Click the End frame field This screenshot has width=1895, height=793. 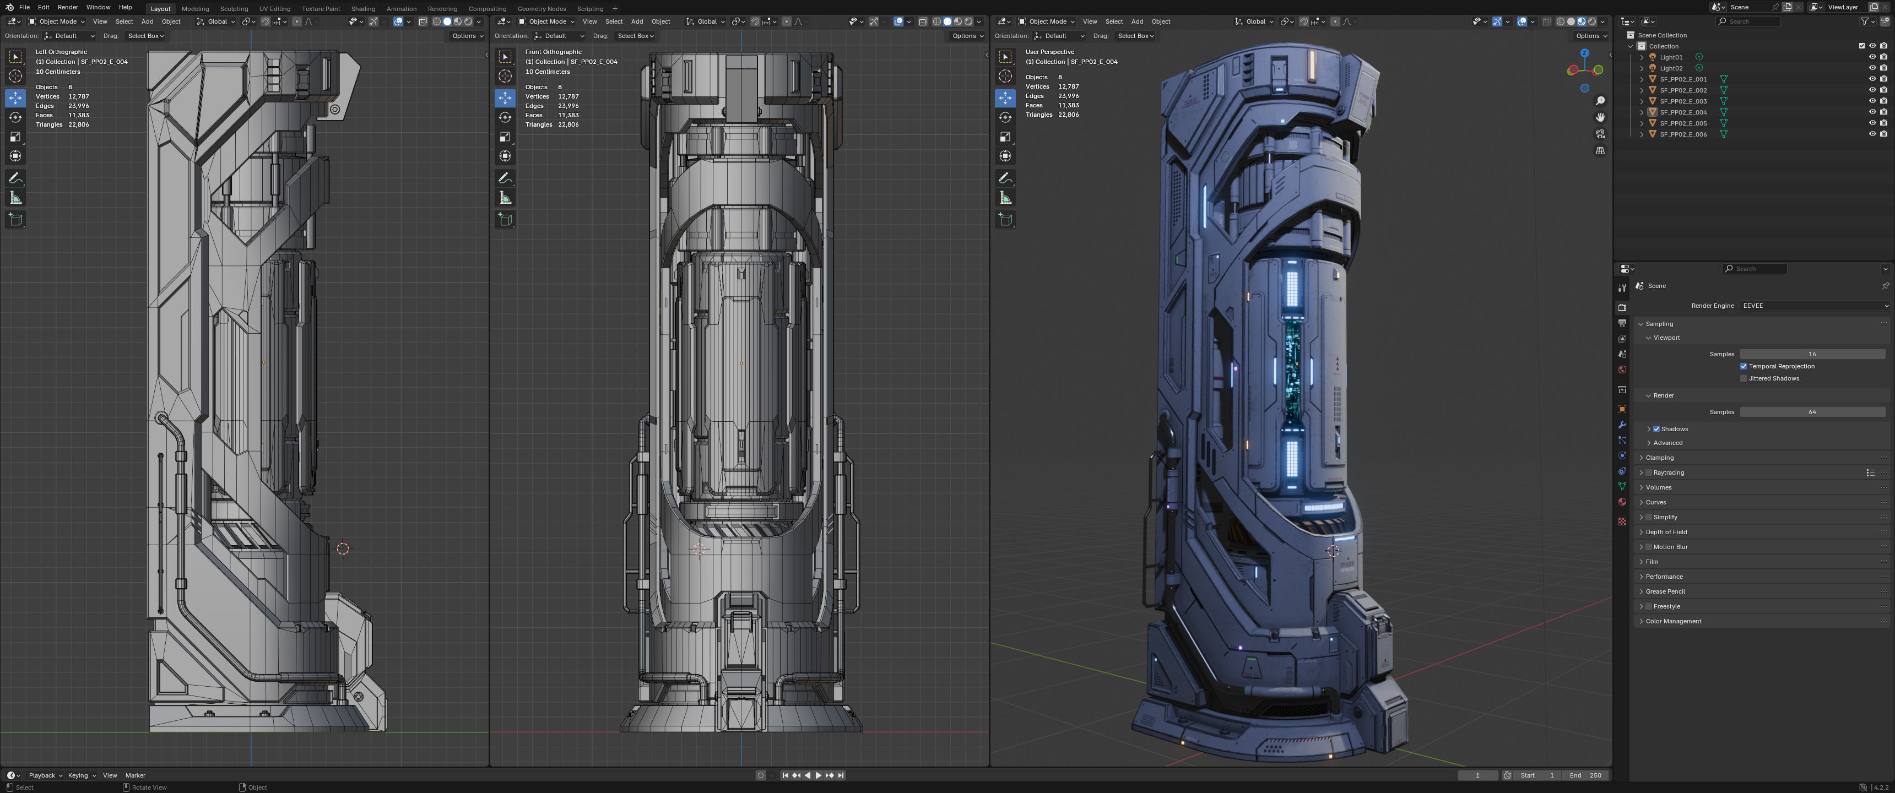1585,775
